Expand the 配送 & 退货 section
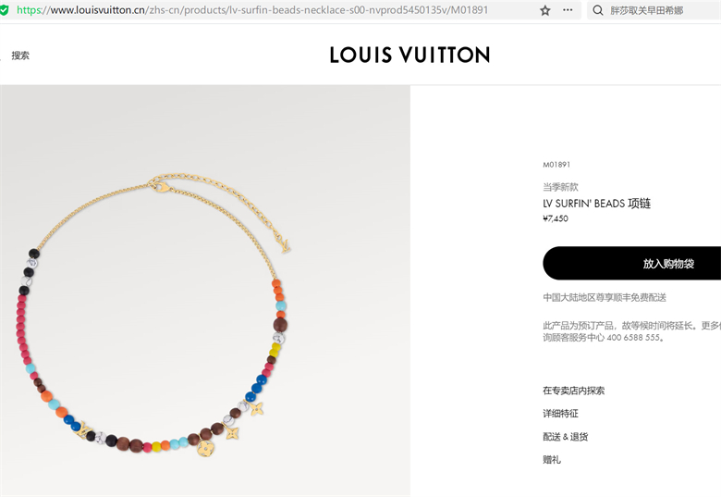This screenshot has height=497, width=721. 565,437
